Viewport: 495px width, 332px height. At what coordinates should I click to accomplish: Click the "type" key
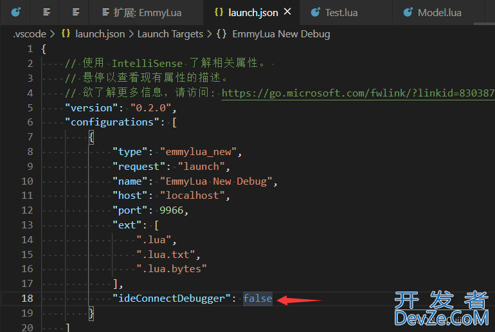(x=130, y=152)
